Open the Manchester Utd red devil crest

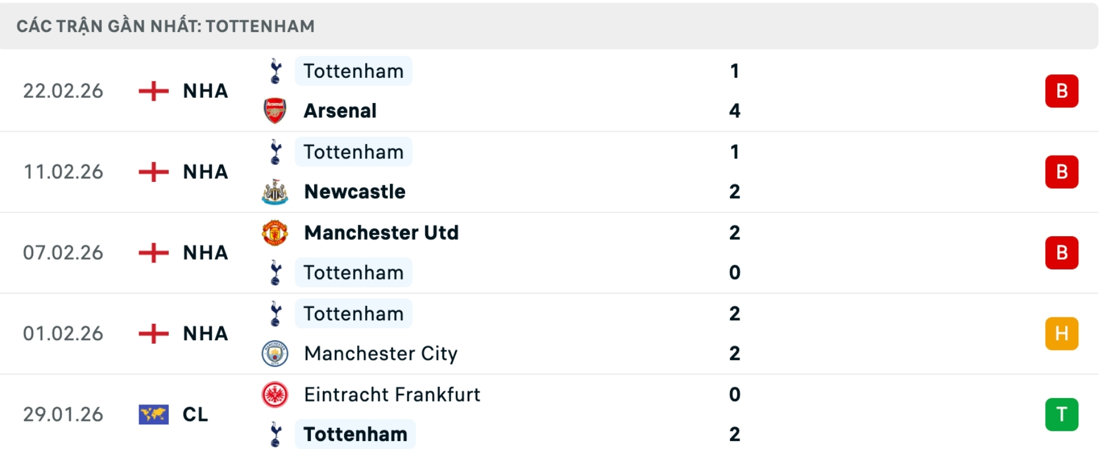(275, 232)
